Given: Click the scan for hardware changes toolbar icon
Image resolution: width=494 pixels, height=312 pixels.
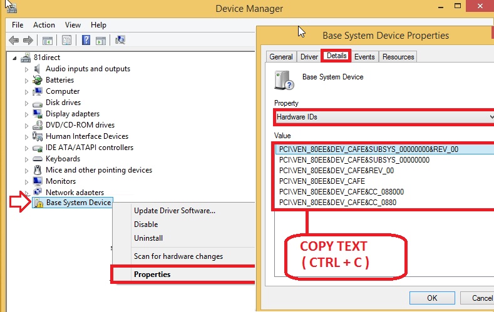Looking at the screenshot, I should pos(121,41).
